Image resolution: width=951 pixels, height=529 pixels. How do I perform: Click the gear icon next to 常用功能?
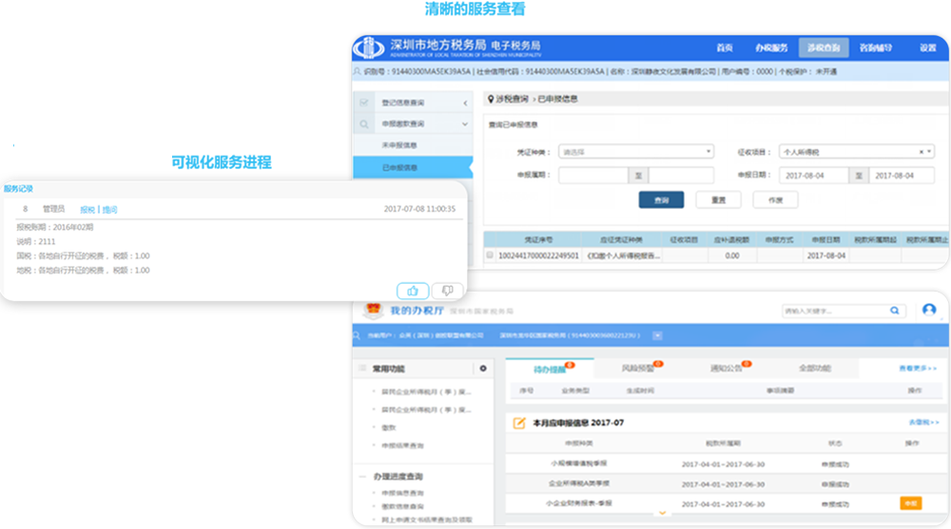pyautogui.click(x=483, y=368)
